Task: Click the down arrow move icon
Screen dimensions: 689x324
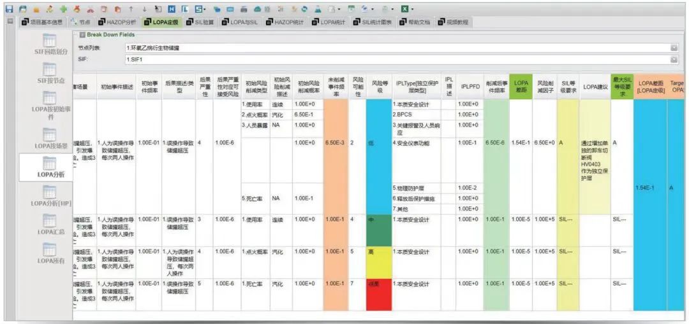Action: 145,10
